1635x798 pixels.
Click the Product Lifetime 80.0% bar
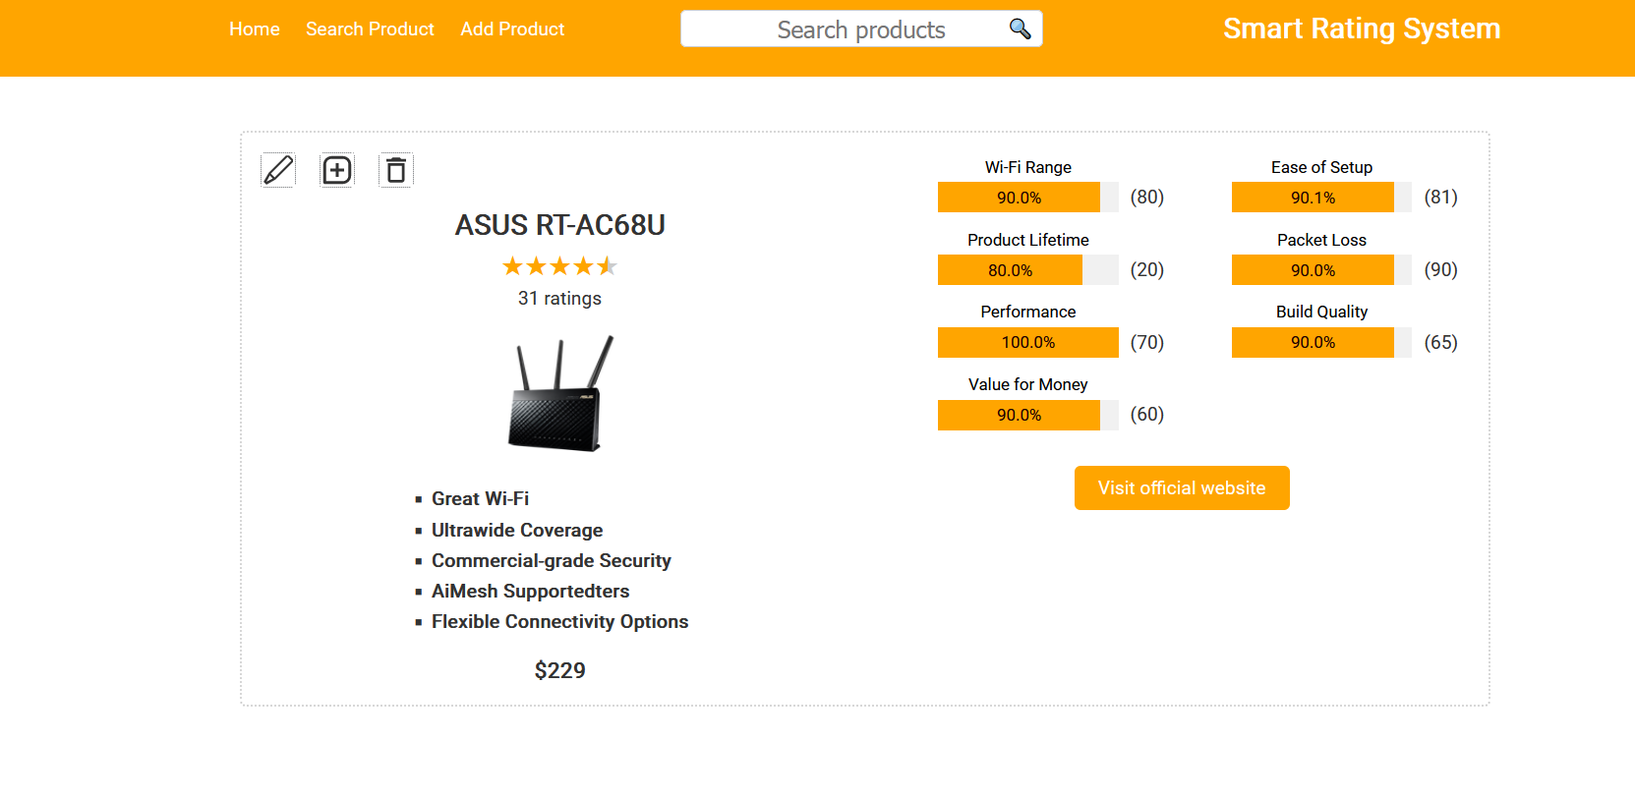(1028, 270)
